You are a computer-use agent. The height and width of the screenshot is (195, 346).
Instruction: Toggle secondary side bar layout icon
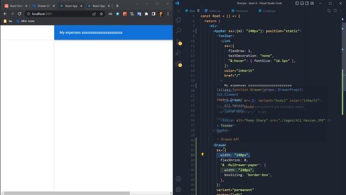click(307, 3)
